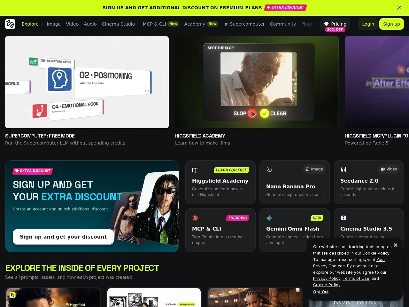Open the Audio menu item

90,24
